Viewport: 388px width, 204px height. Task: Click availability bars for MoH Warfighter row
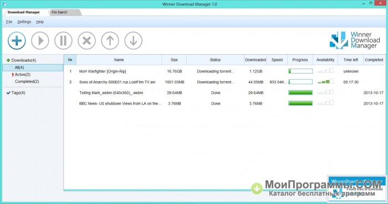pos(325,71)
